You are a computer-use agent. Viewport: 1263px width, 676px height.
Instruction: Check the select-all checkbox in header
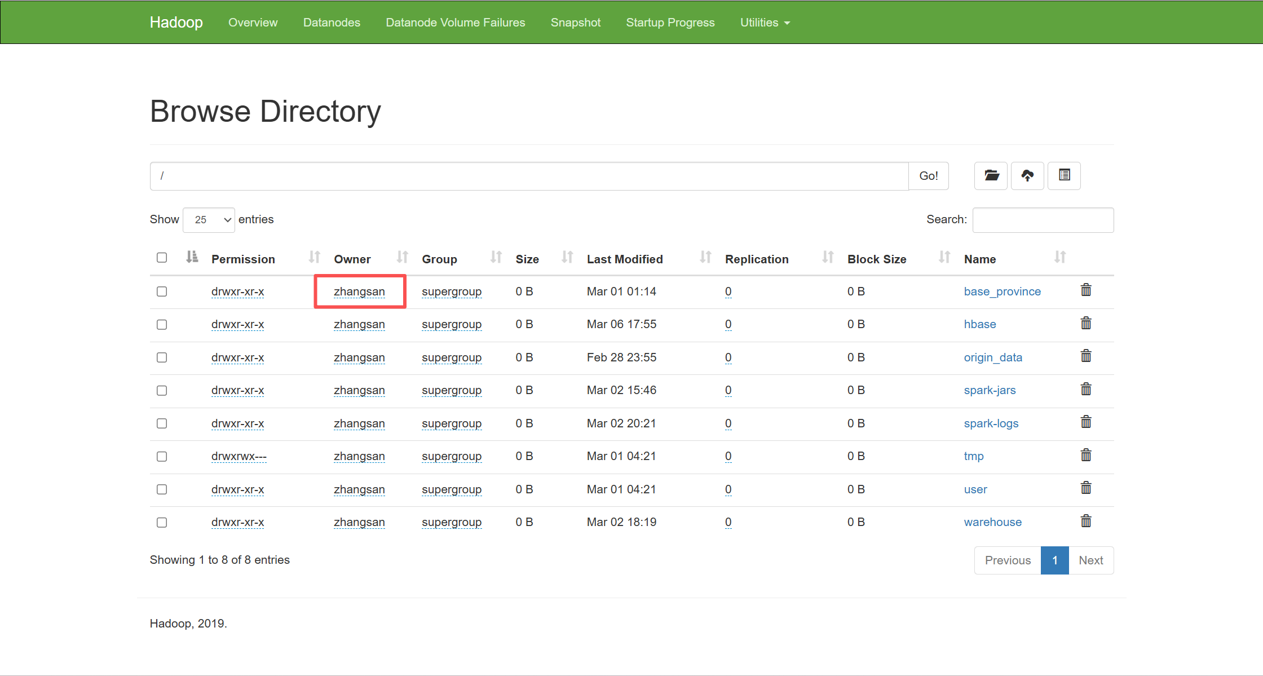click(162, 258)
